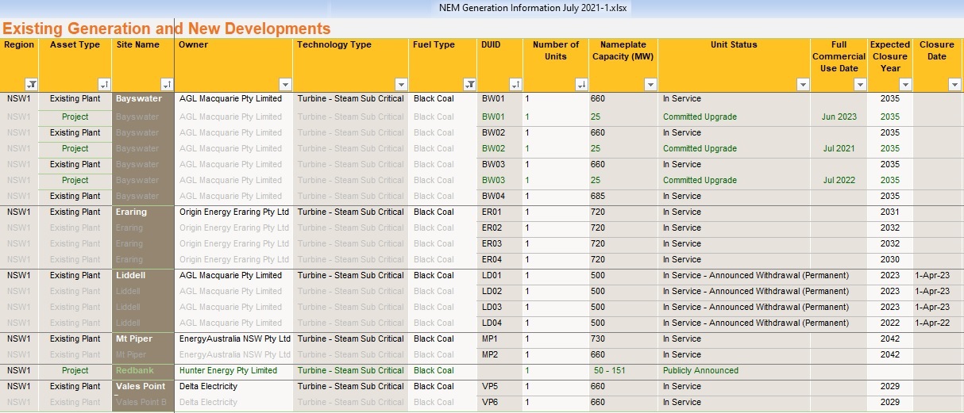Image resolution: width=964 pixels, height=413 pixels.
Task: Select DUID cell 'MP2'
Action: click(500, 354)
